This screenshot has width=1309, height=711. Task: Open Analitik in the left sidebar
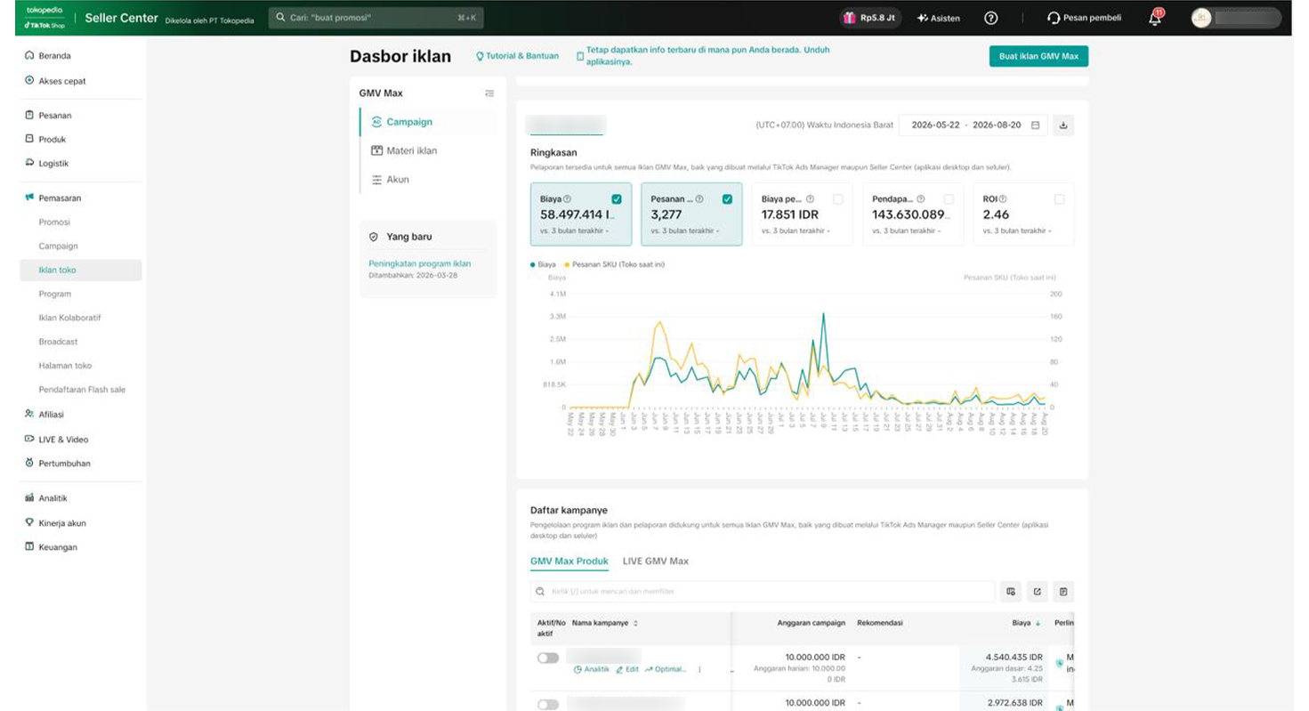click(x=53, y=498)
